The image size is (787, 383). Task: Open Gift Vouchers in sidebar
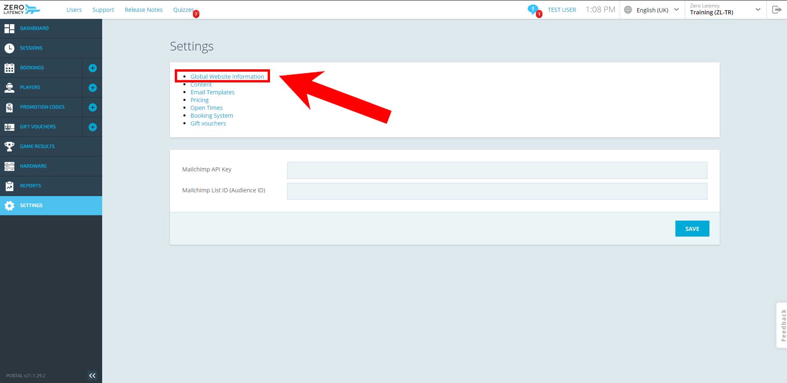[38, 127]
